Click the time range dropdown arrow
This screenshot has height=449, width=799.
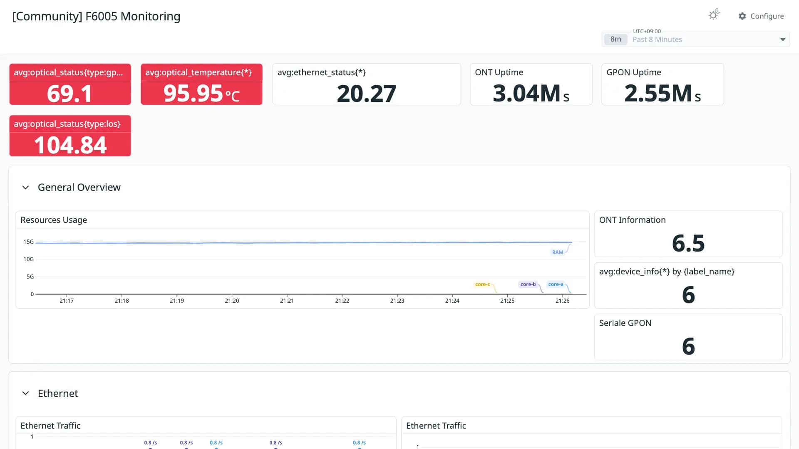pos(783,40)
